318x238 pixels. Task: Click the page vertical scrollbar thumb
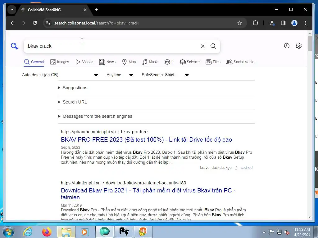click(310, 43)
